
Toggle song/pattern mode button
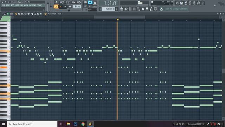[x=56, y=7]
